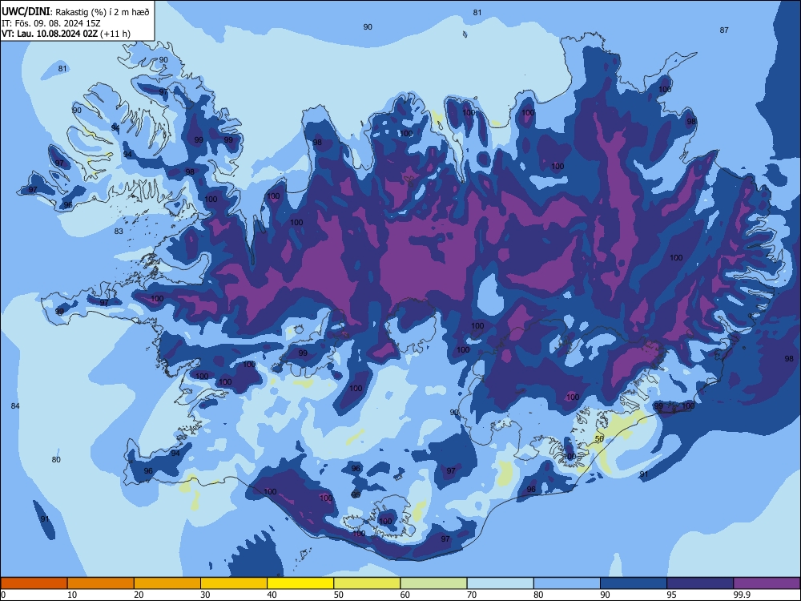Click the 'IT: Fös. 09. 08. 2024 15Z' line

click(51, 23)
